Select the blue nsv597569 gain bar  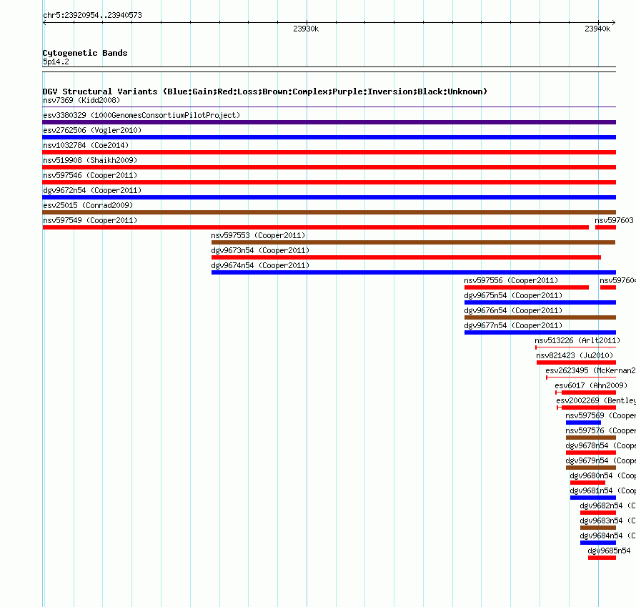tap(583, 423)
